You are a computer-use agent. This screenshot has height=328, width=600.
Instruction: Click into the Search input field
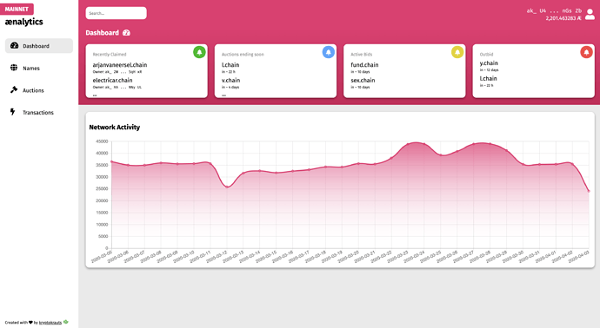tap(116, 13)
